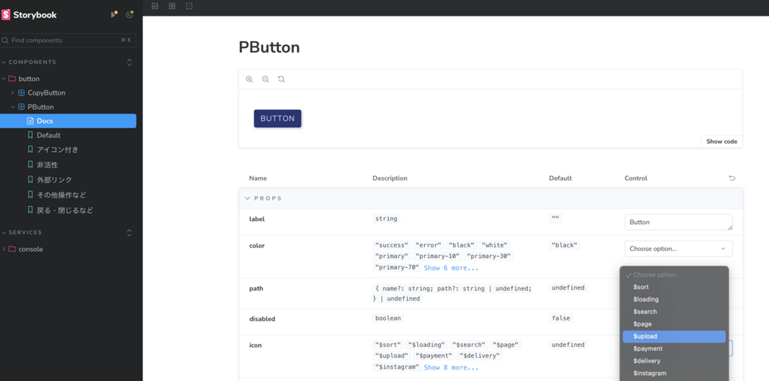Select $upload from the icon dropdown list

674,336
